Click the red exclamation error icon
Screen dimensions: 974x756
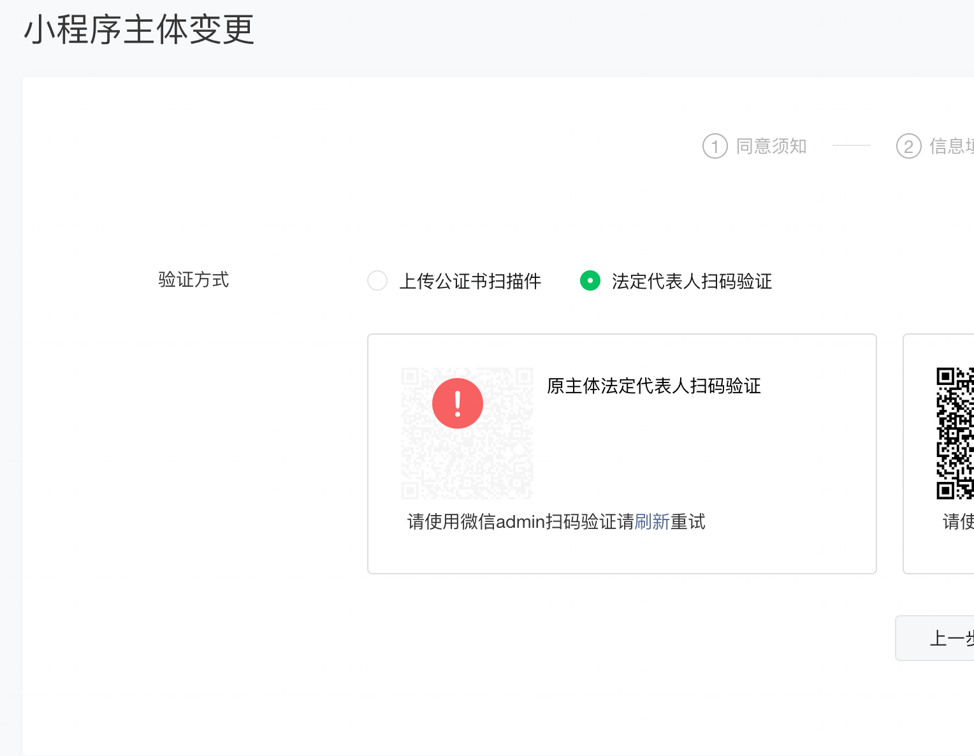point(458,403)
